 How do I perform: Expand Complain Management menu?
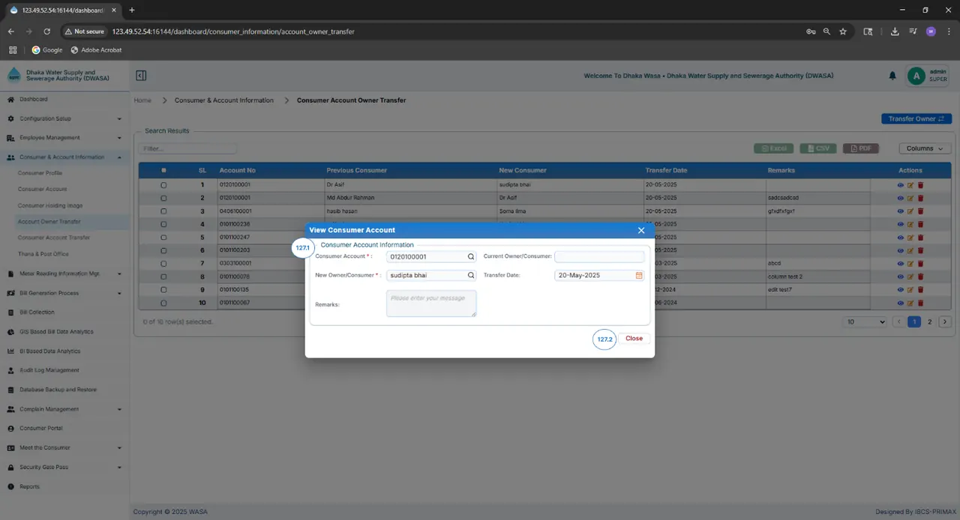point(64,409)
